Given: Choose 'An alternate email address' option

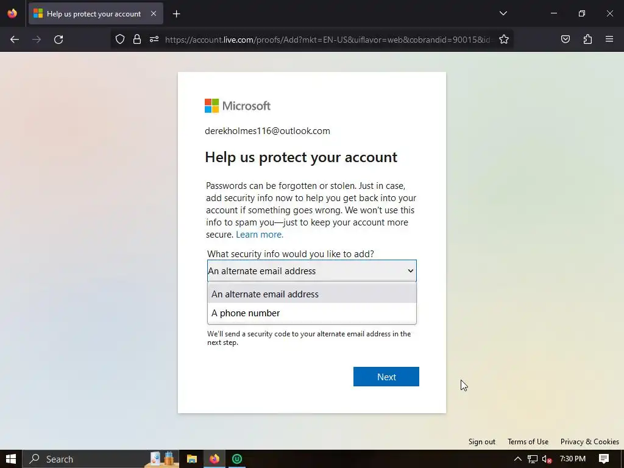Looking at the screenshot, I should (x=312, y=294).
